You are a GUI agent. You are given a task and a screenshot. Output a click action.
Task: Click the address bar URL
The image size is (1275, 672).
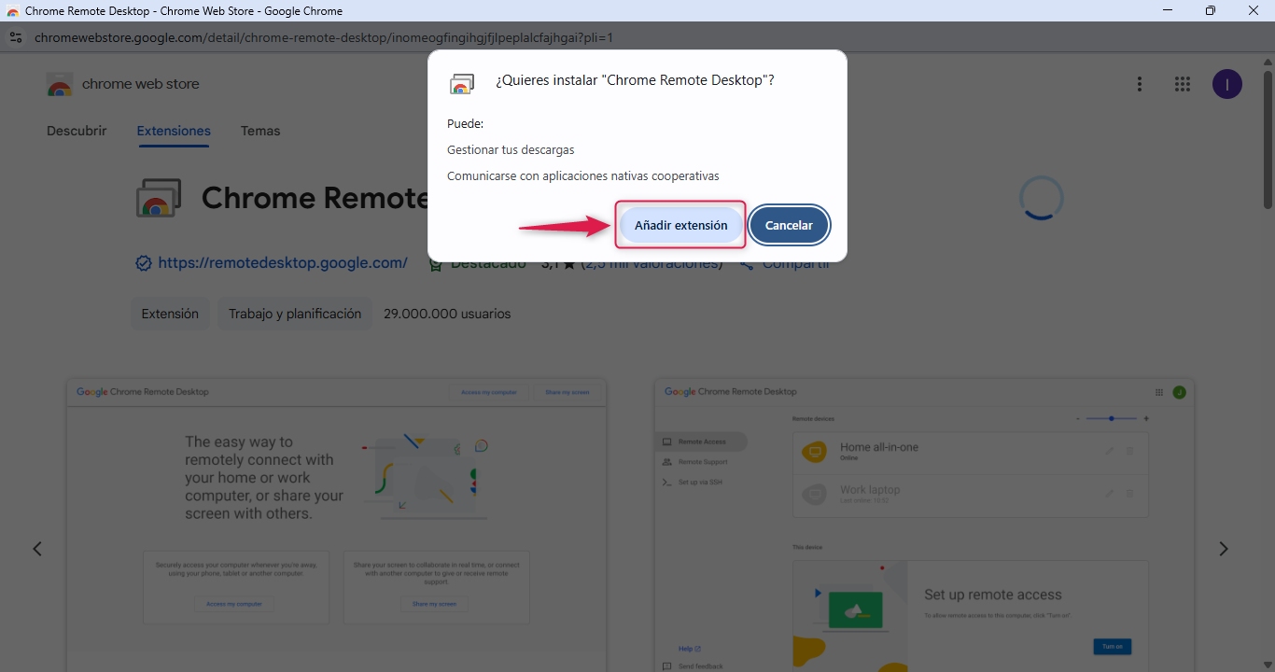pos(323,37)
